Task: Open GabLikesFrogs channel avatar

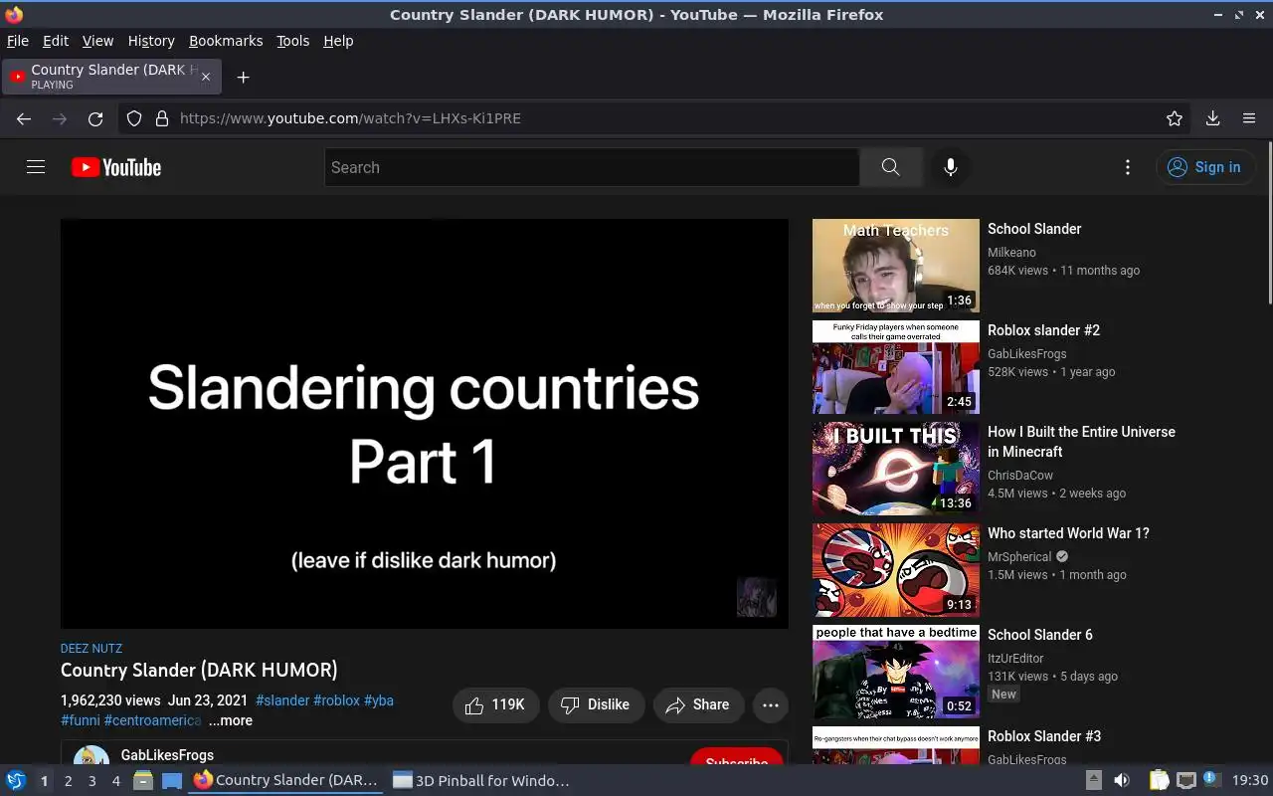Action: point(91,755)
